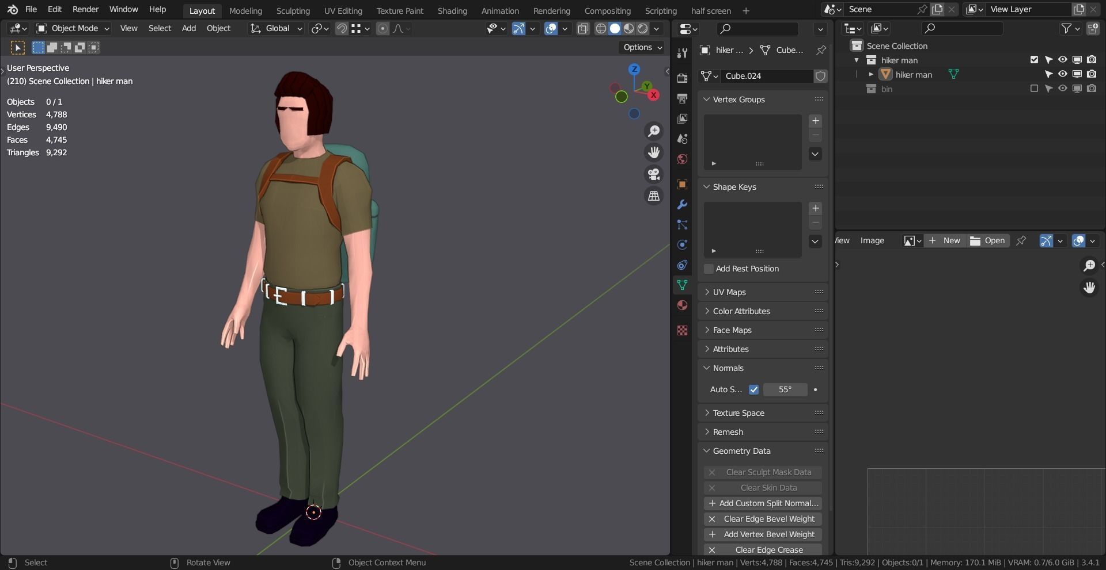The width and height of the screenshot is (1106, 570).
Task: Open the Object properties tab
Action: click(683, 184)
